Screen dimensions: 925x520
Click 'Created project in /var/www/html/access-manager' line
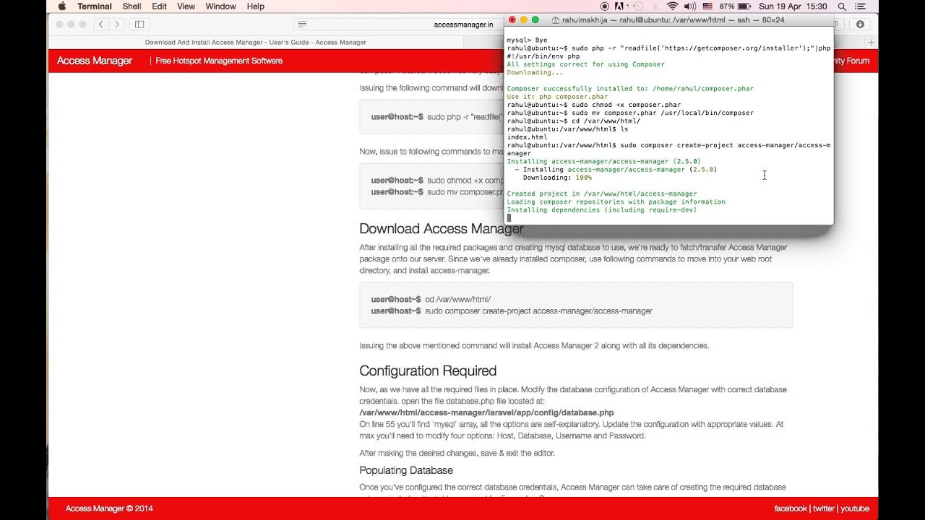click(602, 194)
